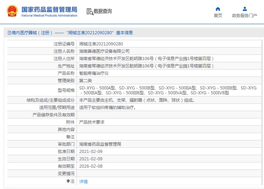Open the 数据查询 search document icon

click(90, 12)
